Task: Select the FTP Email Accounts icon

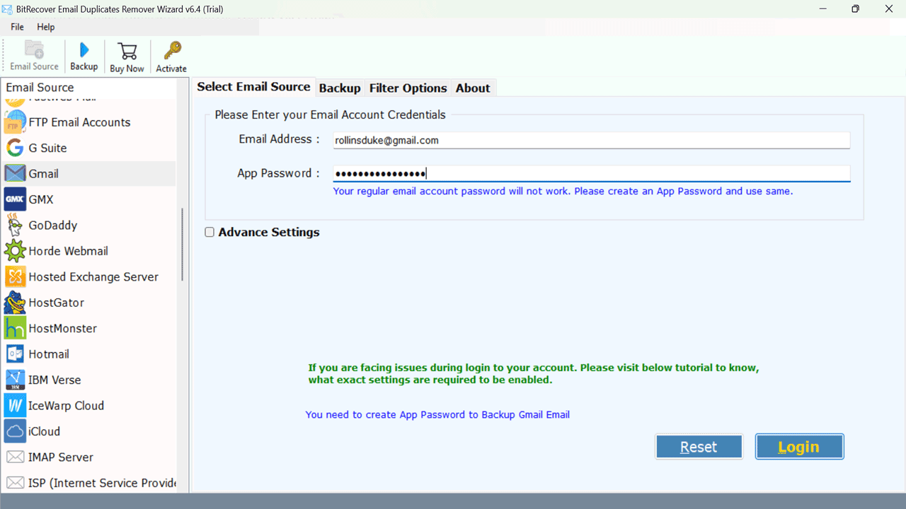Action: click(15, 122)
